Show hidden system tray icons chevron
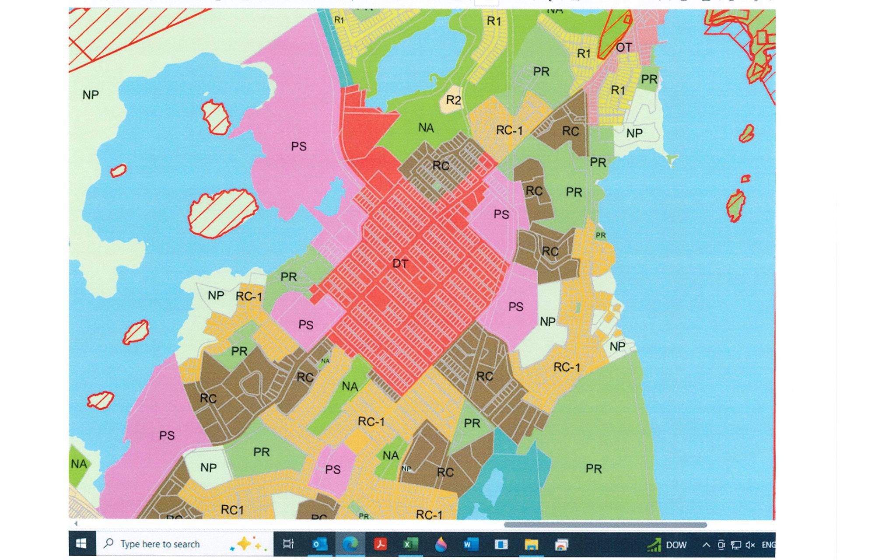The width and height of the screenshot is (896, 560). coord(706,545)
